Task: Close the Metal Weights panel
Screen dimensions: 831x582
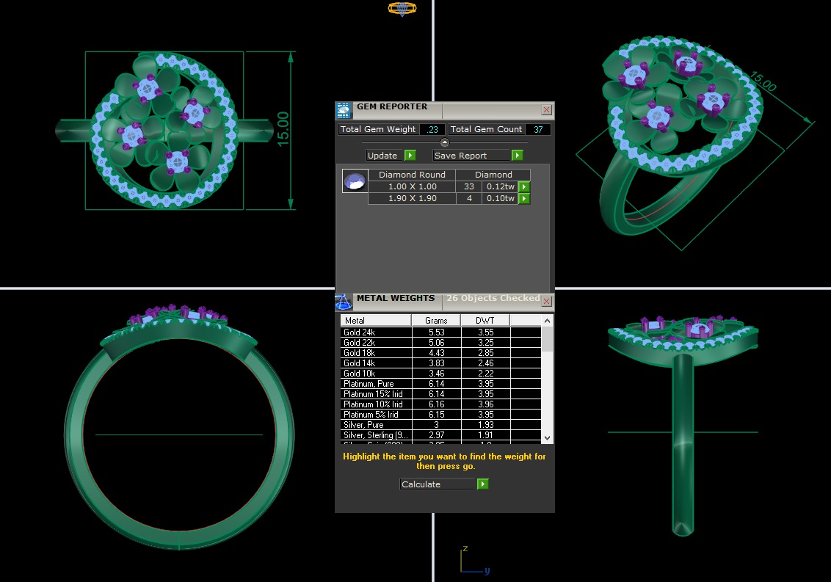Action: pyautogui.click(x=546, y=301)
